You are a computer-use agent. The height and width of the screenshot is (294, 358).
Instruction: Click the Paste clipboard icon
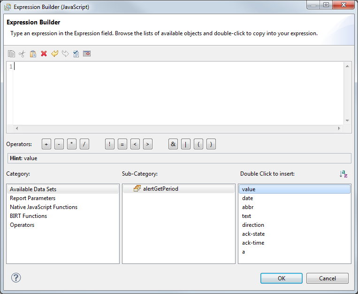click(x=33, y=54)
